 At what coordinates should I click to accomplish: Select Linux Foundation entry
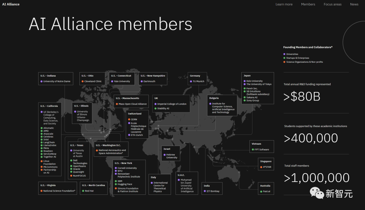(x=48, y=162)
